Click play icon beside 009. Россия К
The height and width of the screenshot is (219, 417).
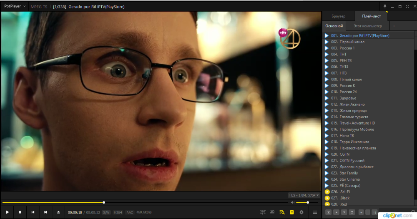tap(327, 85)
